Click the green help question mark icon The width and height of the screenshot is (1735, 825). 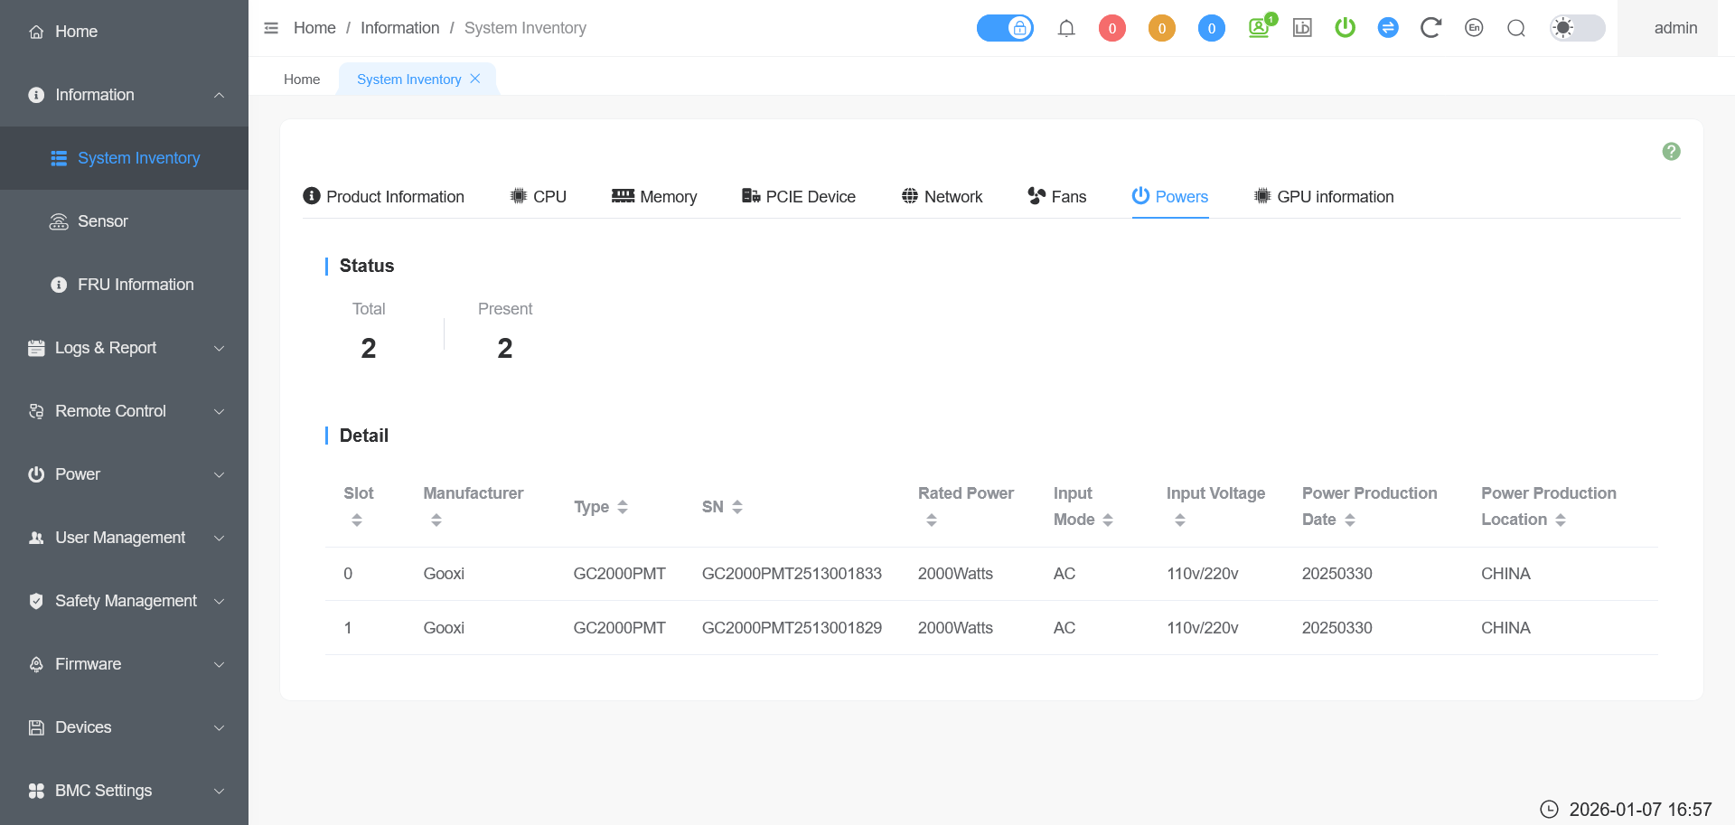click(1671, 152)
